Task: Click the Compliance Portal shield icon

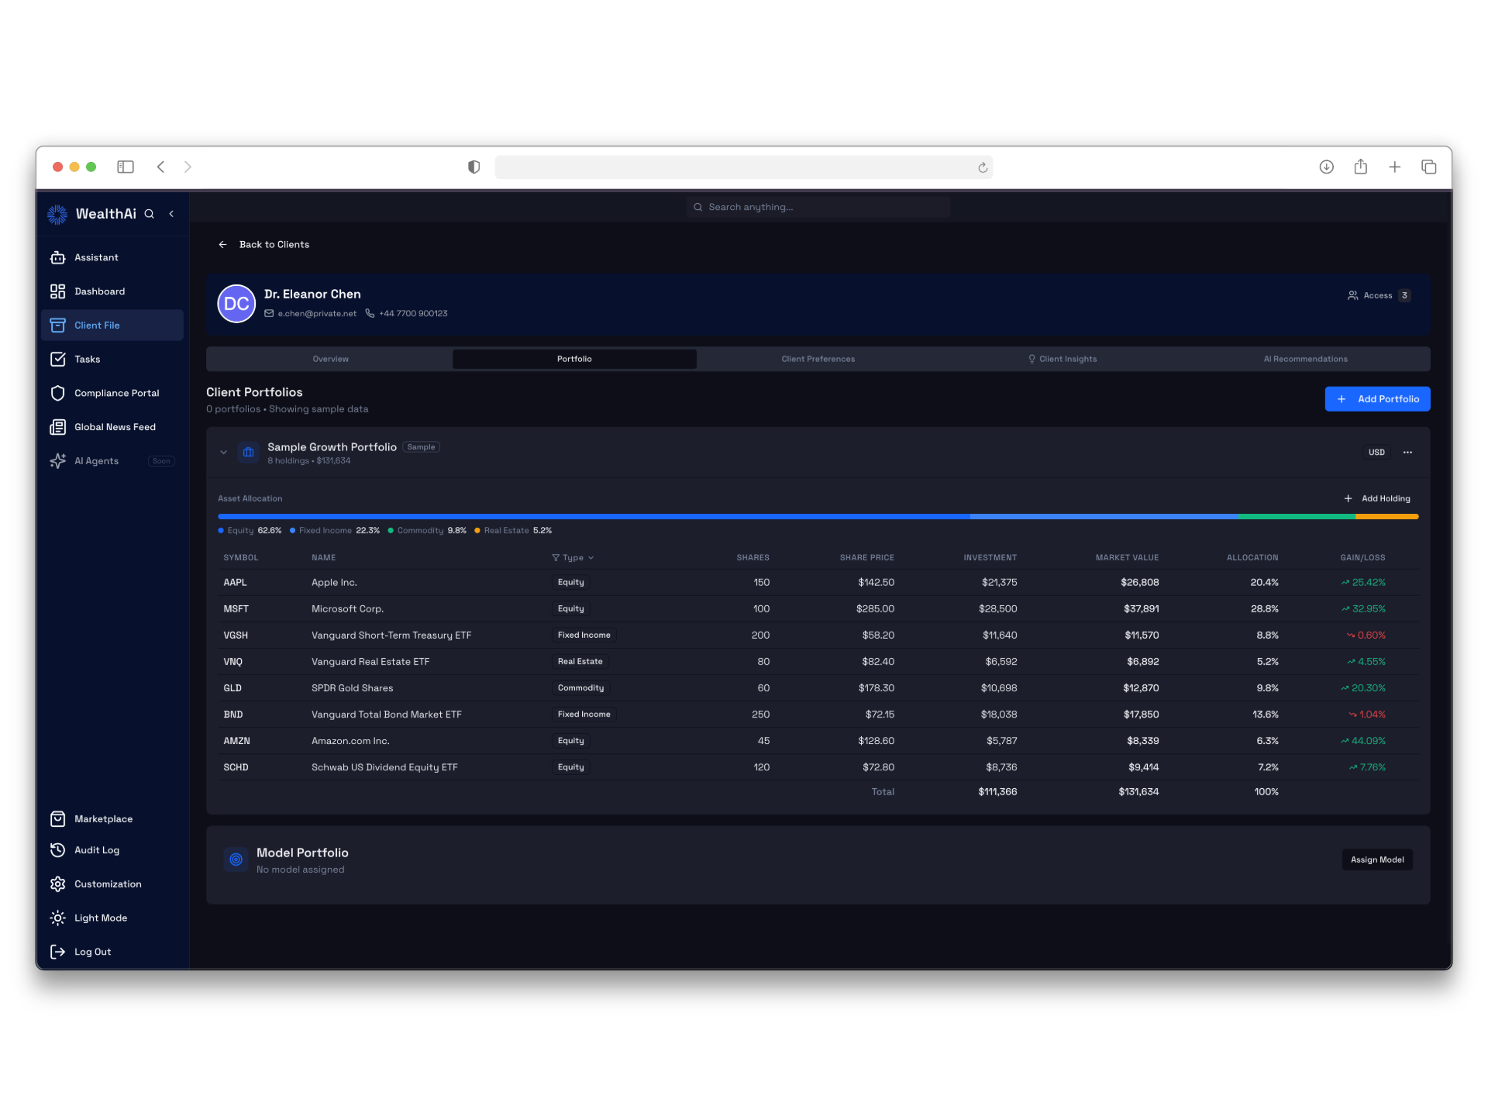Action: click(57, 393)
